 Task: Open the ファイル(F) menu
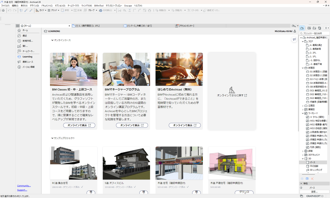tap(5, 6)
